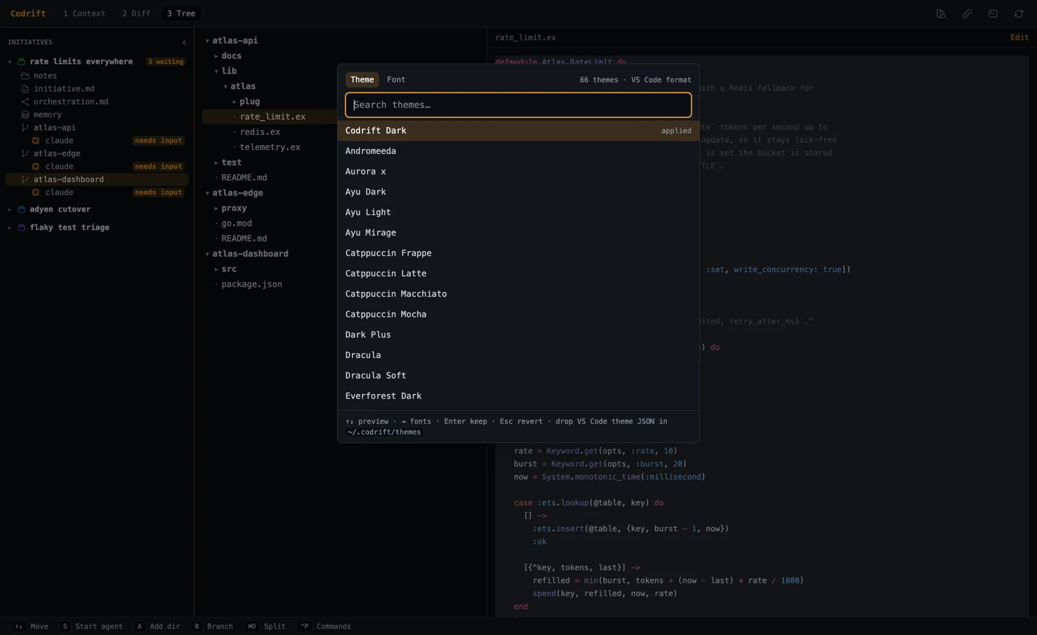Click the orchestration.md share-graph icon
This screenshot has height=635, width=1037.
(x=25, y=102)
